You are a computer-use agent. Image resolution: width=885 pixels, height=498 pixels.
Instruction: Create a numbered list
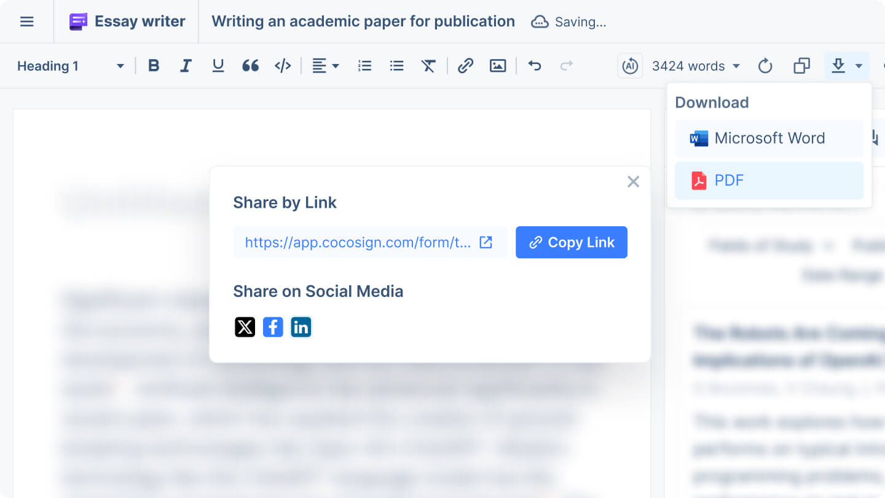point(364,65)
